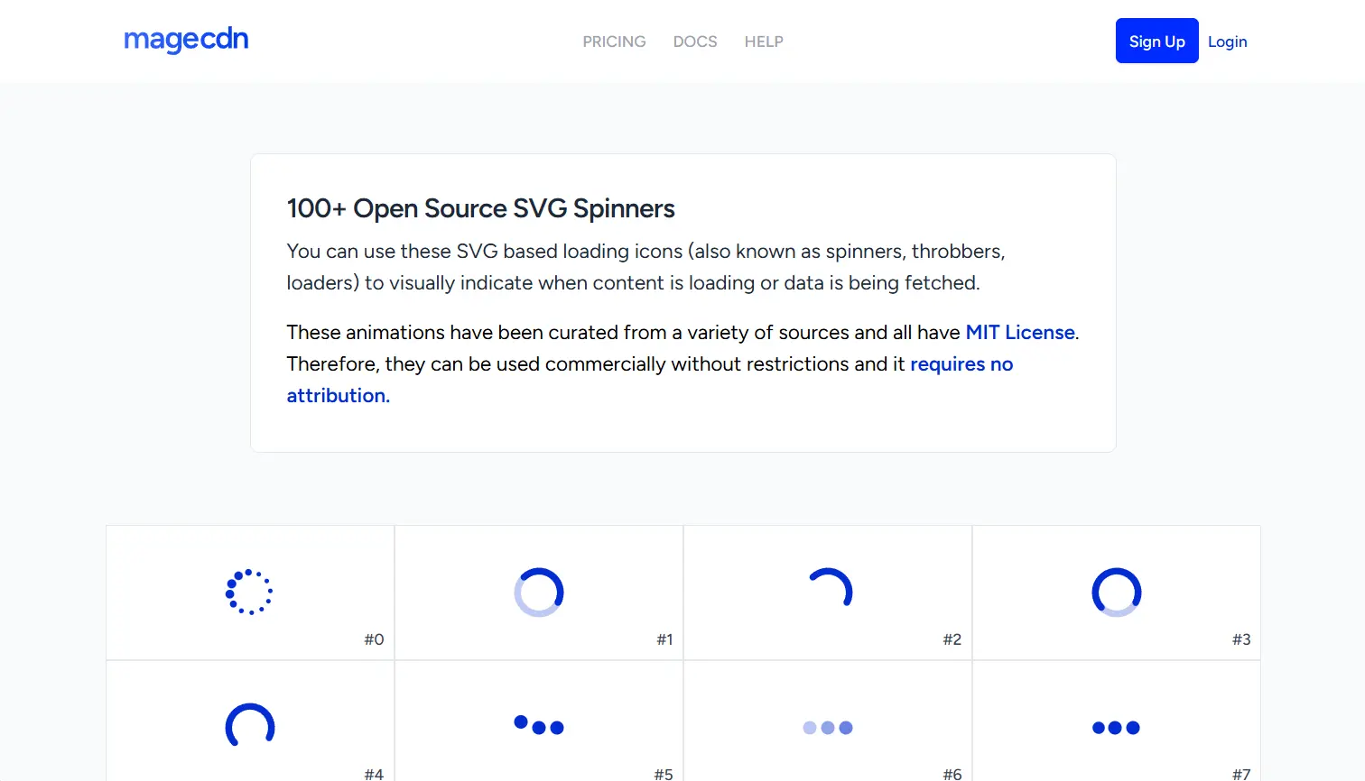Screen dimensions: 1365x781
Task: Click the arc loader spinner #4
Action: coord(250,726)
